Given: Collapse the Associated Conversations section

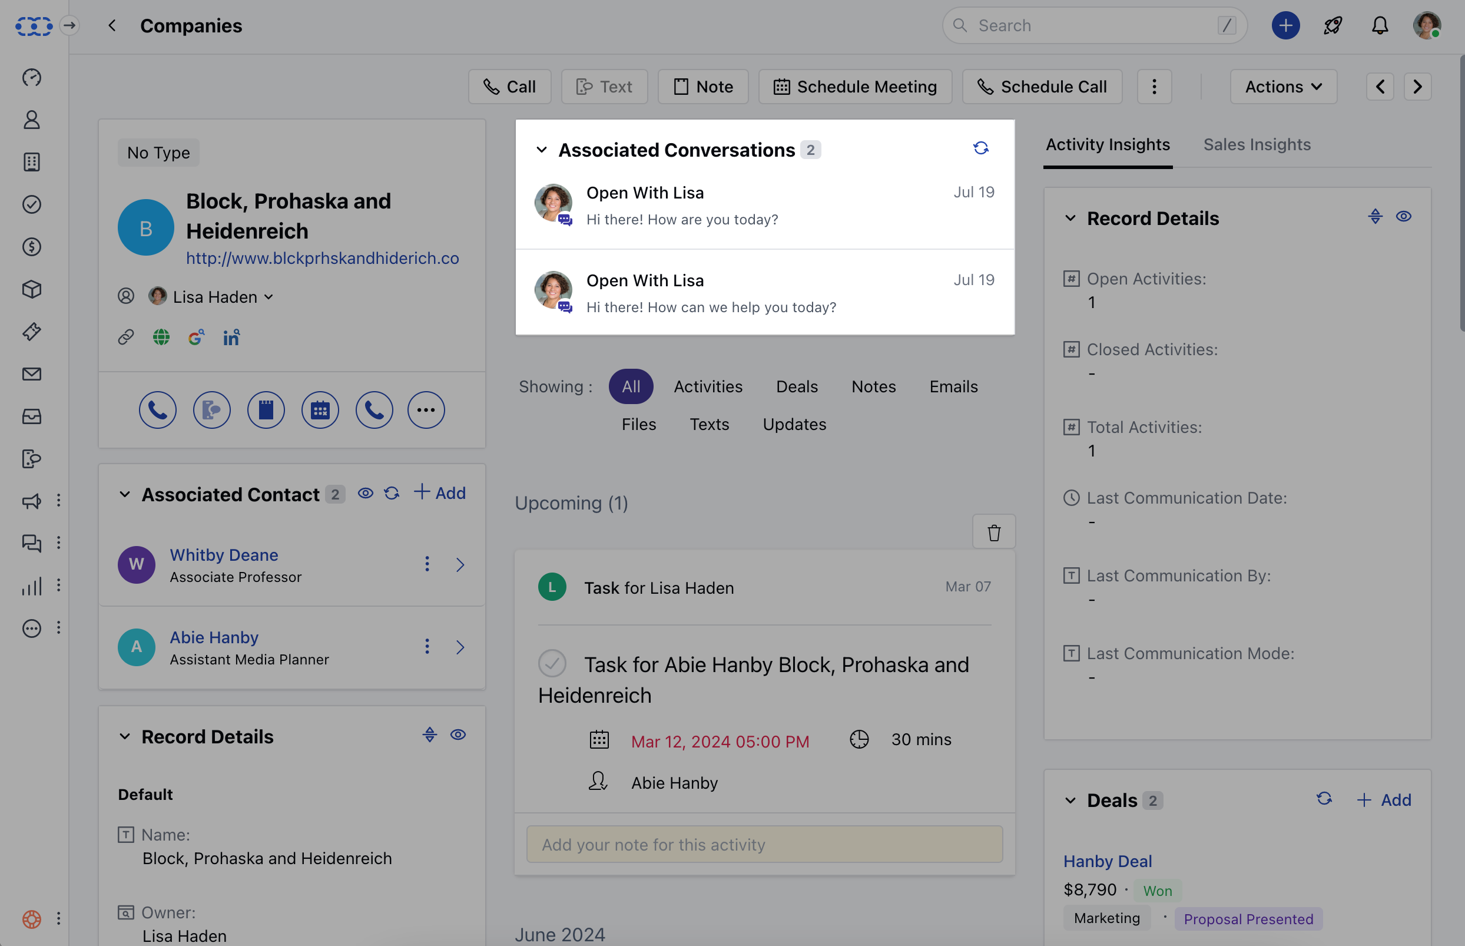Looking at the screenshot, I should 541,150.
